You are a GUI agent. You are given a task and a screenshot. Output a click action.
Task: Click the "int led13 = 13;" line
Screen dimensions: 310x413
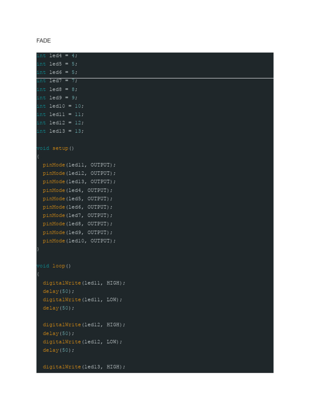click(60, 131)
